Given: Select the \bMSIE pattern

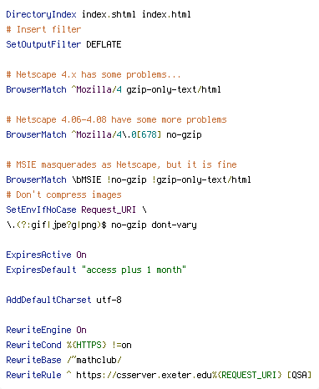Looking at the screenshot, I should (x=87, y=179).
